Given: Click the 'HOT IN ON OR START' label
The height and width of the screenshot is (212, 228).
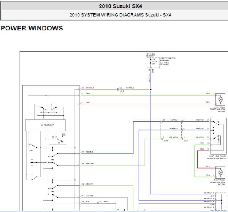Looking at the screenshot, I should tap(150, 55).
